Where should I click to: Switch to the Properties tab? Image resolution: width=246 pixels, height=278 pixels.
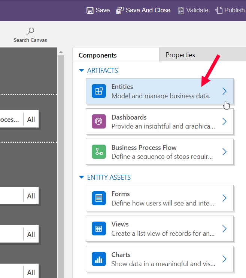(180, 55)
